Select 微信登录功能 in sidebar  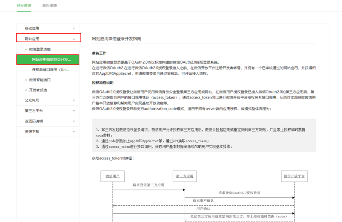pyautogui.click(x=40, y=49)
